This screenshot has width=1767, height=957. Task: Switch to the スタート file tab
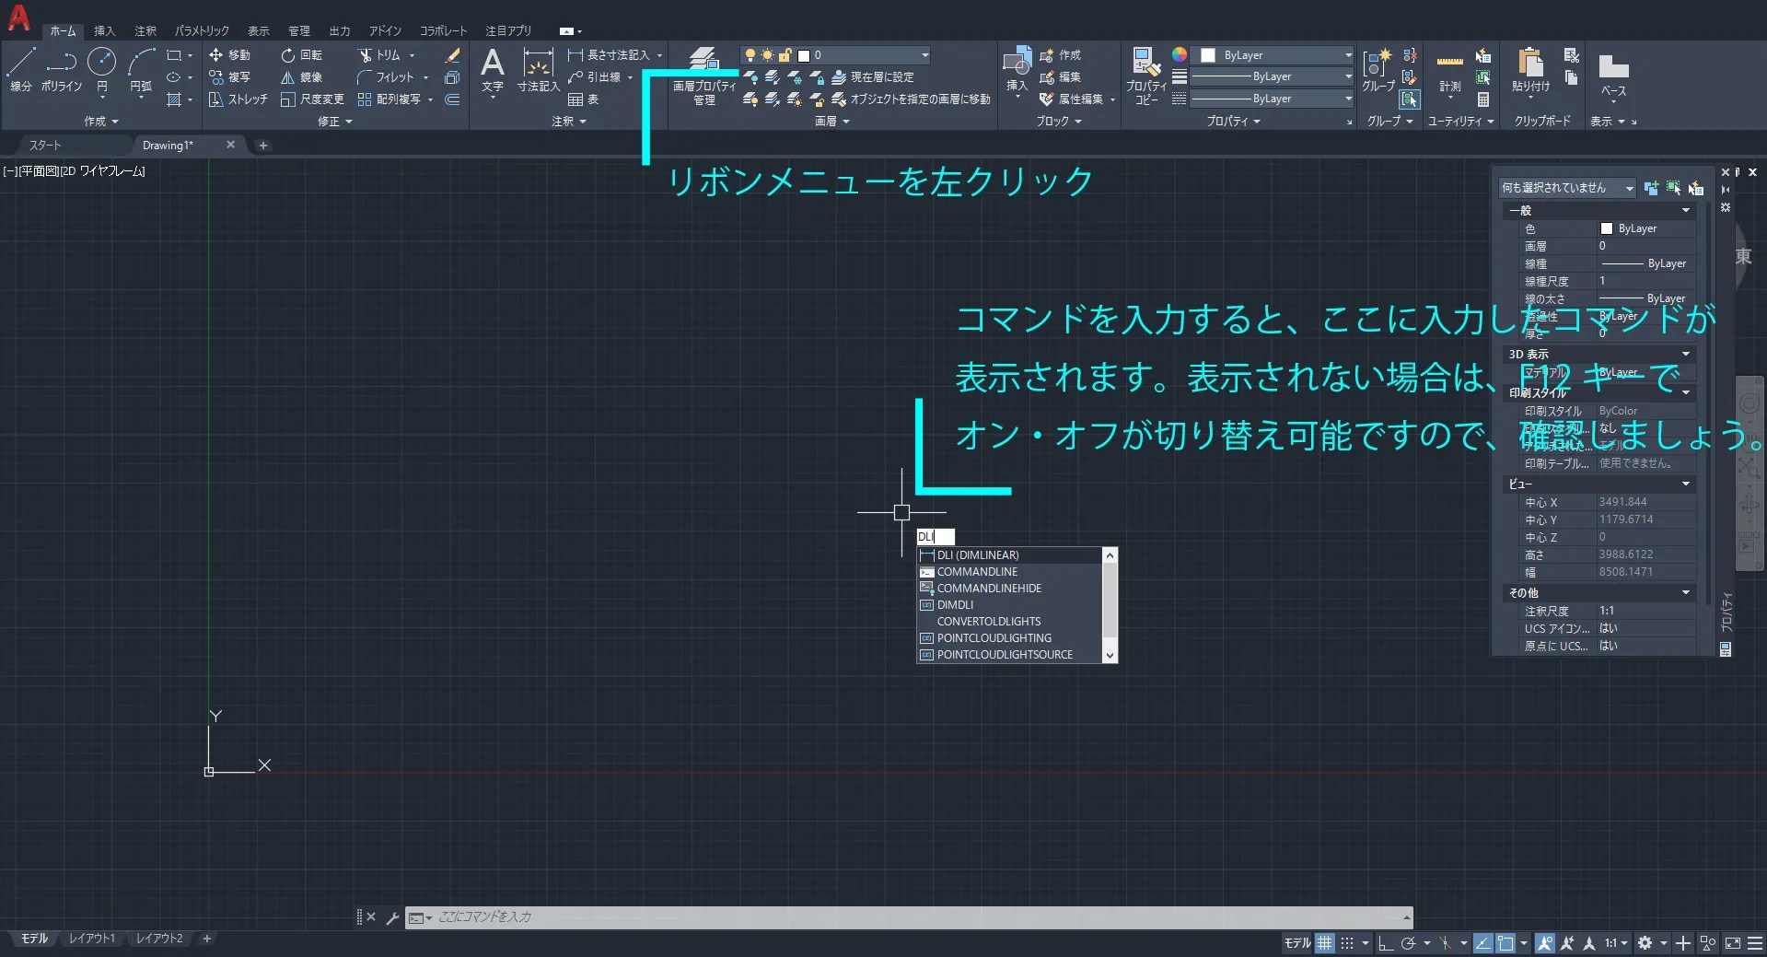(x=44, y=146)
